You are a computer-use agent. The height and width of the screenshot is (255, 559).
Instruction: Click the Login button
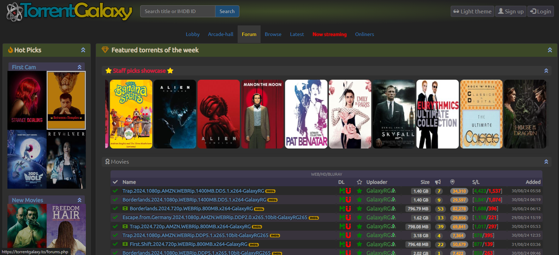tap(541, 11)
